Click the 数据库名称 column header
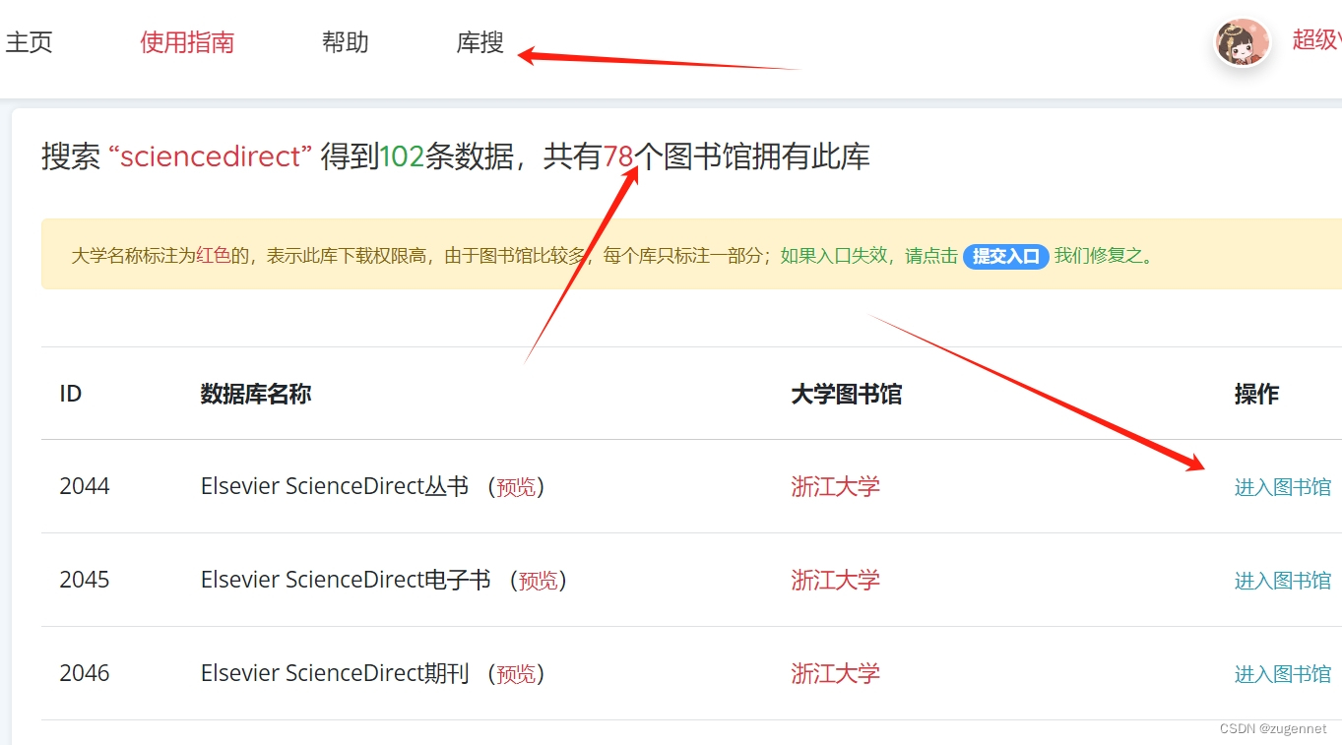1342x745 pixels. (256, 394)
